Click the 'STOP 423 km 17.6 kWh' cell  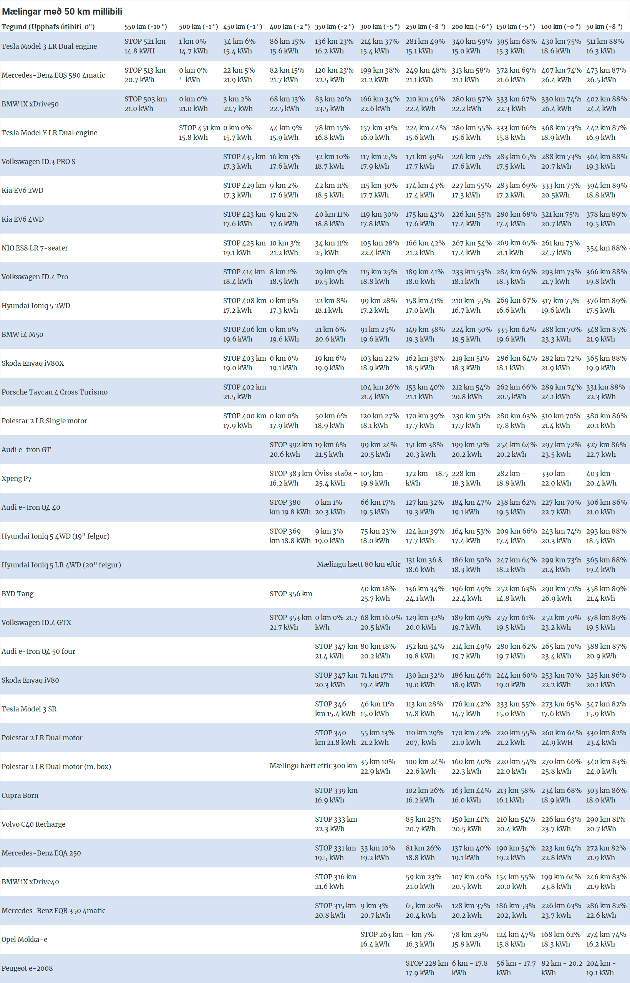245,219
